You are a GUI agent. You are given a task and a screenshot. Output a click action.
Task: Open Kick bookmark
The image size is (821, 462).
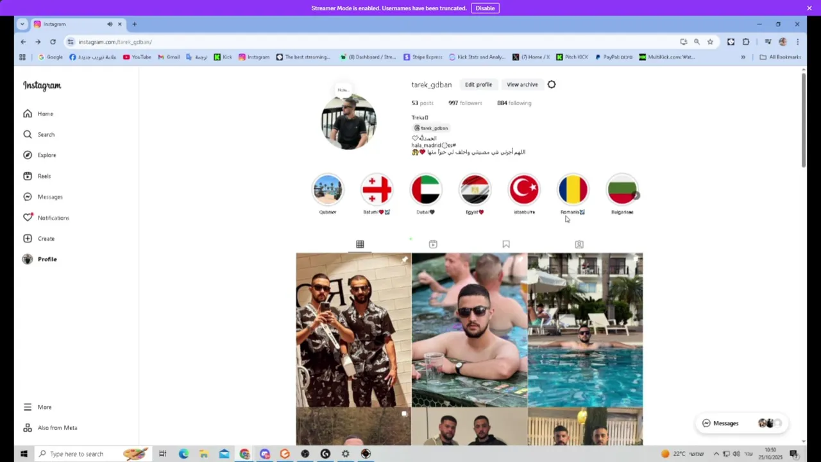click(x=223, y=57)
